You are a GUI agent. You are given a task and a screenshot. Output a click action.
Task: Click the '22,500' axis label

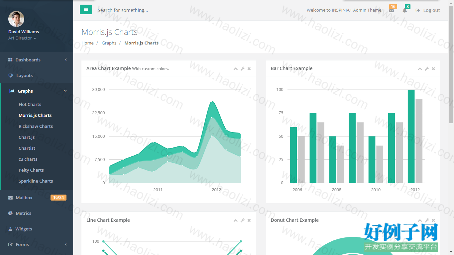tap(99, 113)
